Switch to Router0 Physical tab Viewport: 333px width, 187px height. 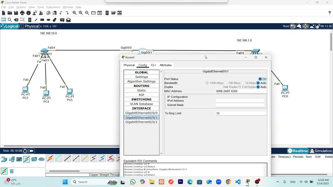[129, 65]
